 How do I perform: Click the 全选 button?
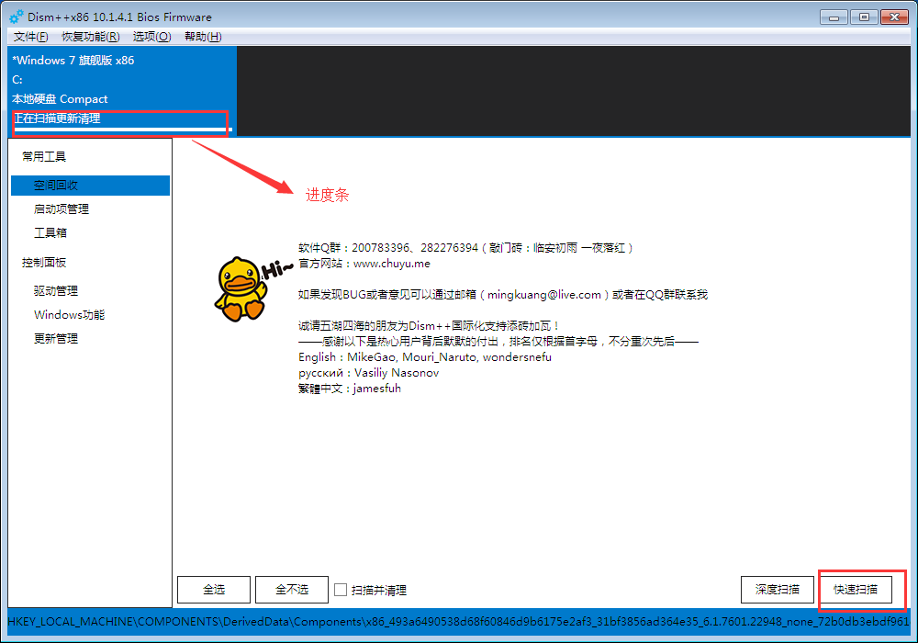pos(214,589)
